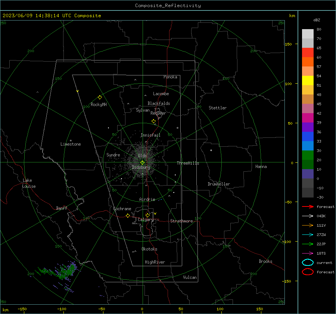This screenshot has height=314, width=336.
Task: Select the magenta 18TS arrow legend icon
Action: click(x=308, y=254)
